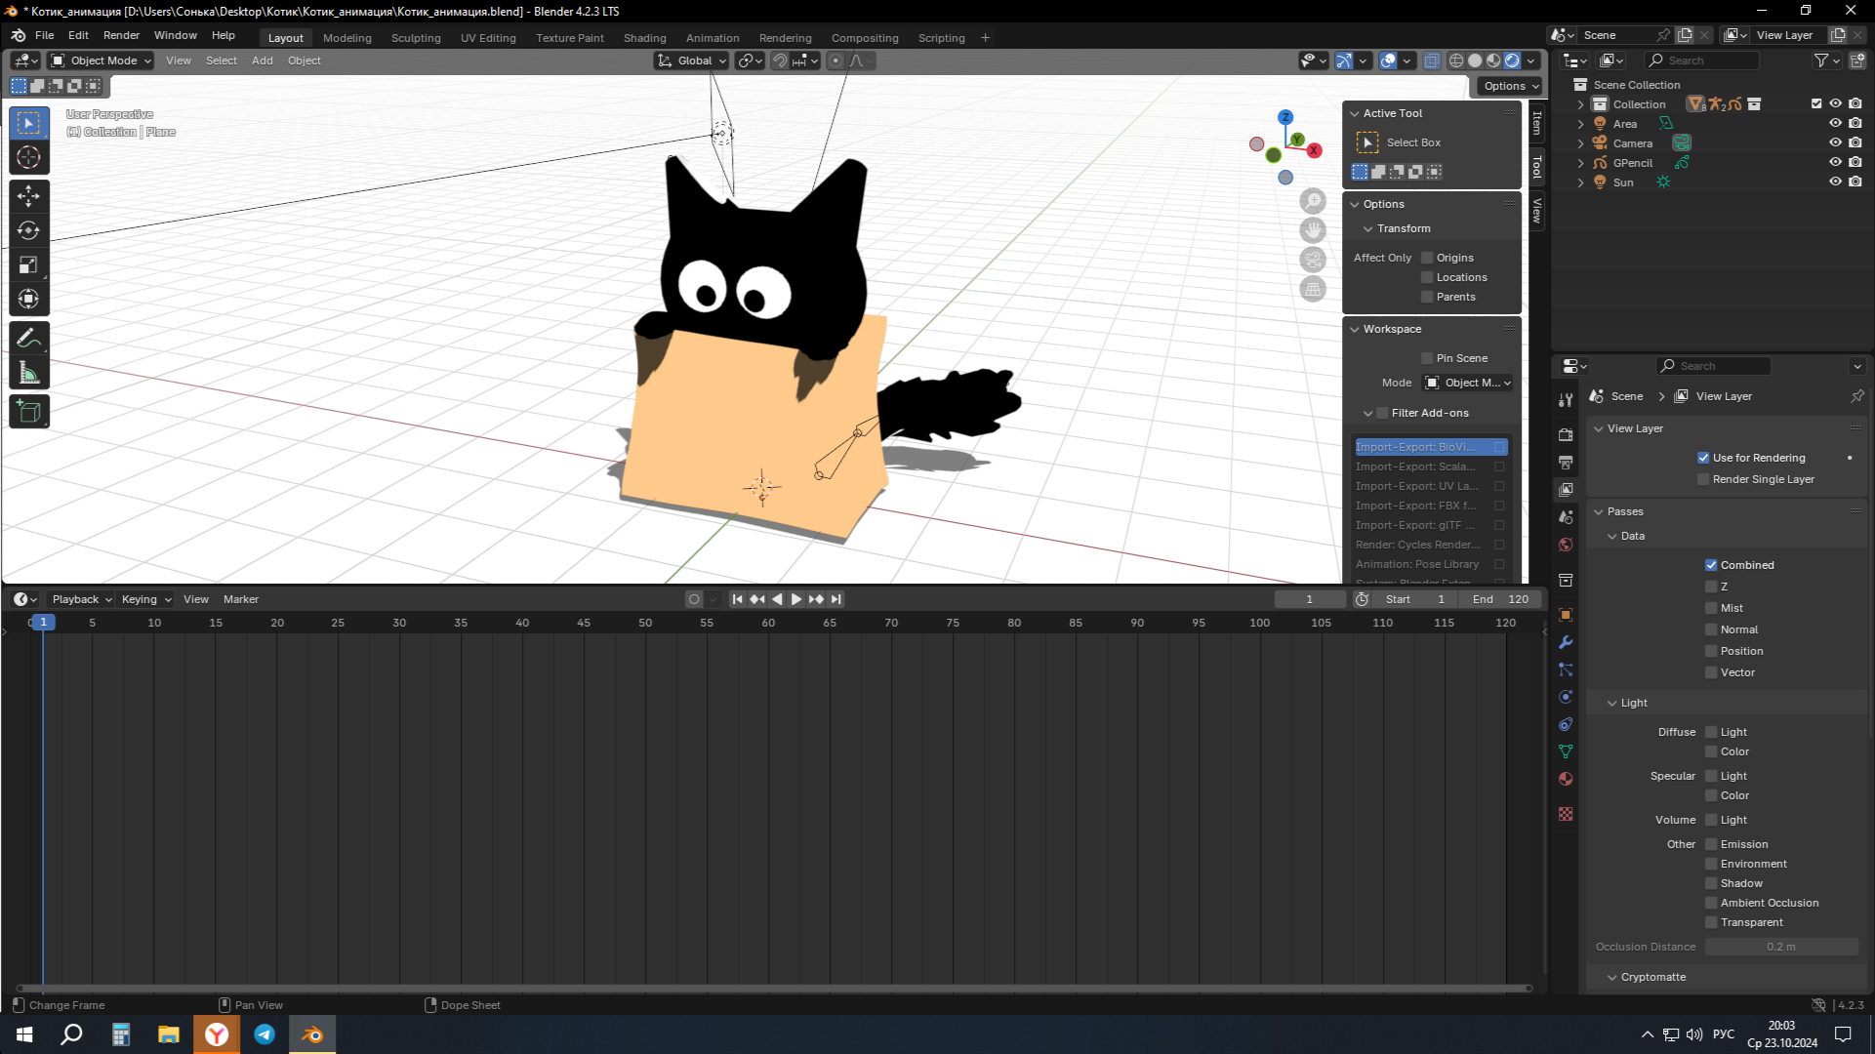The height and width of the screenshot is (1054, 1875).
Task: Enable the Parents checkbox
Action: tap(1427, 297)
